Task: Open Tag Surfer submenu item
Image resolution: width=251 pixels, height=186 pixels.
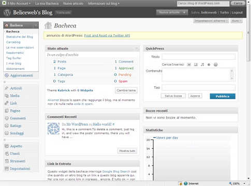Action: click(13, 58)
